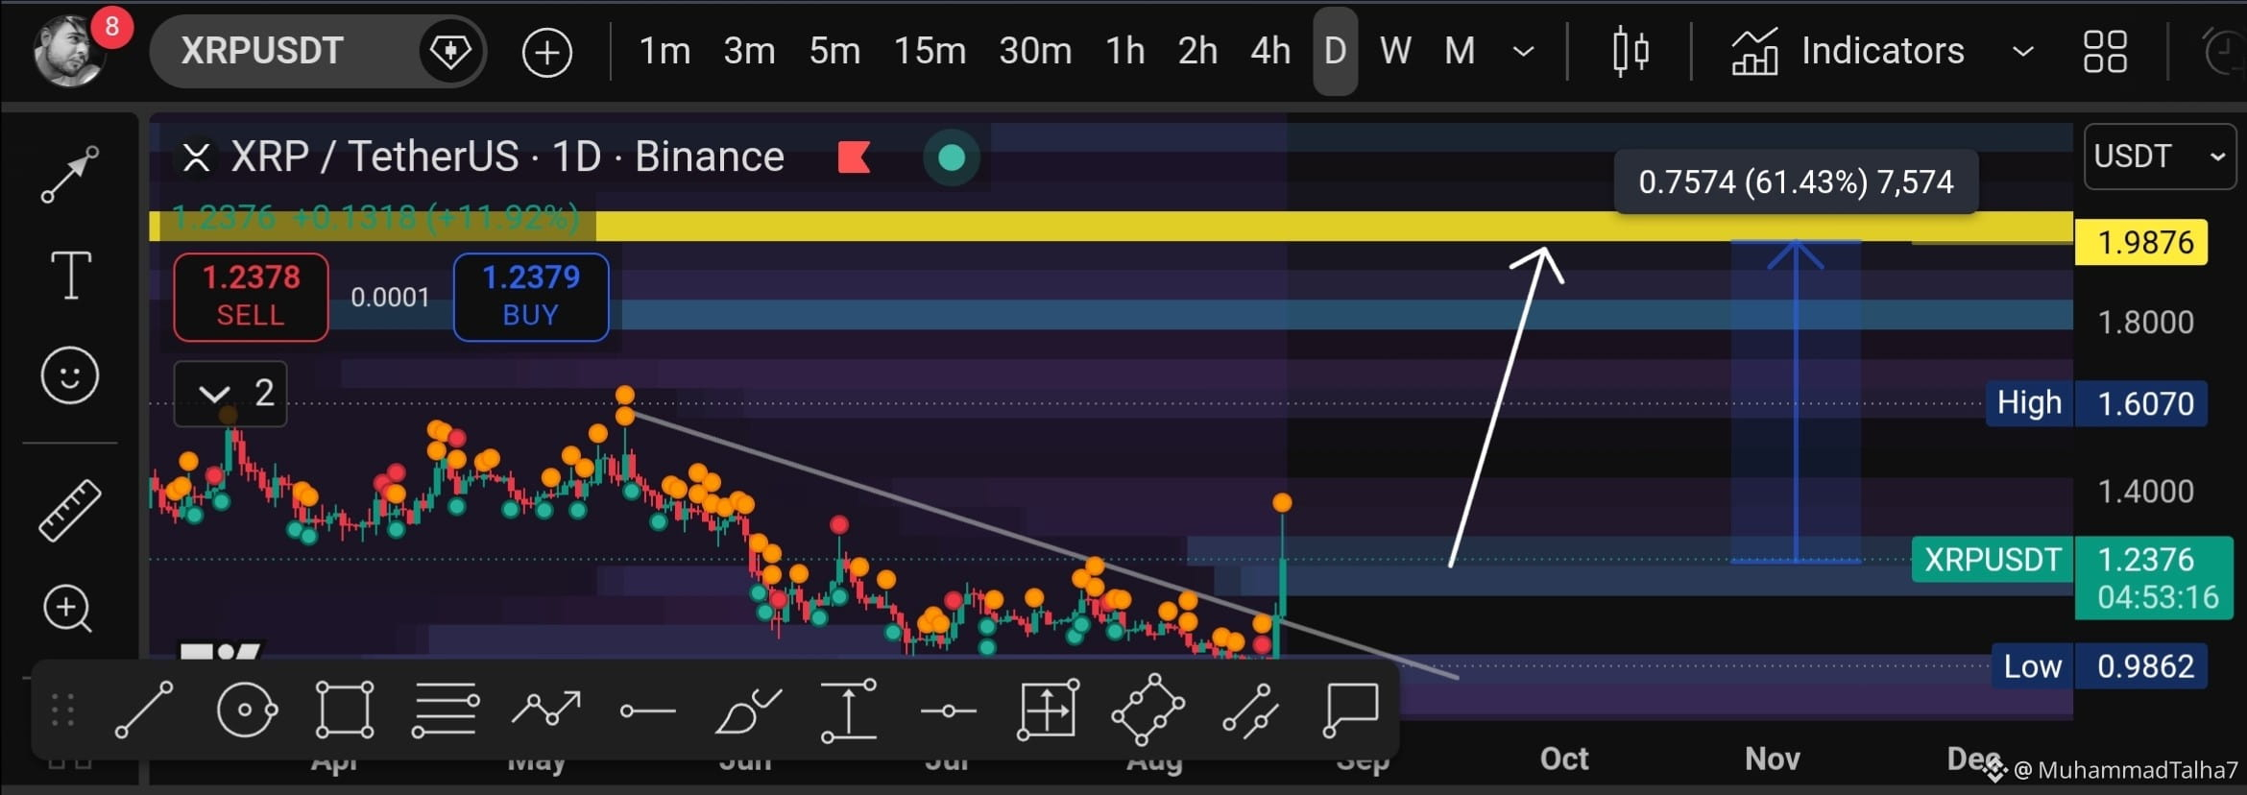Select the arrow line tool in left sidebar

coord(70,175)
